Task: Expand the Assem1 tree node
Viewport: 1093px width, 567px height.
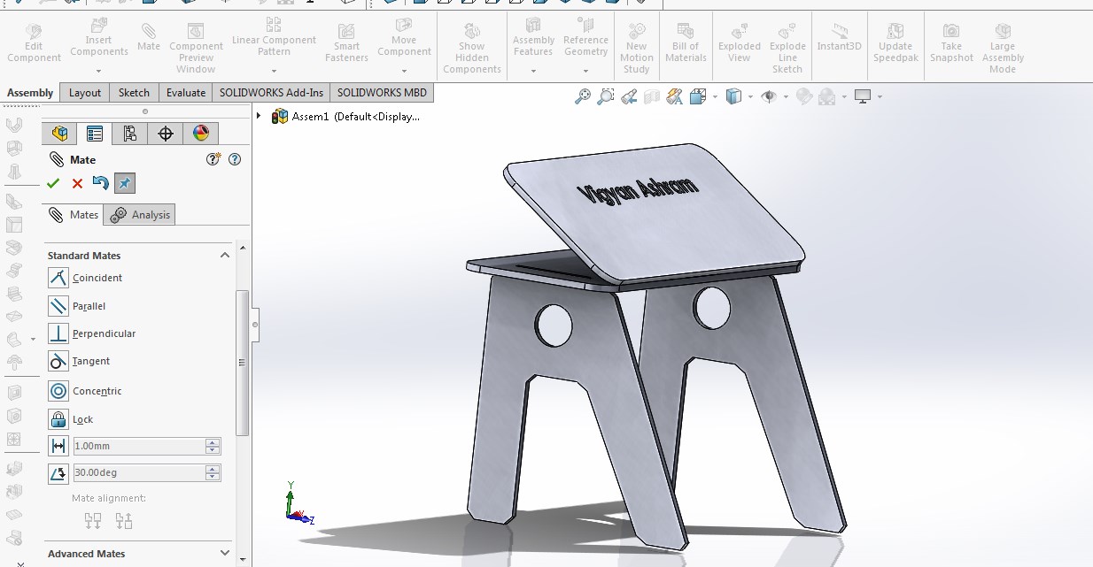Action: pos(260,116)
